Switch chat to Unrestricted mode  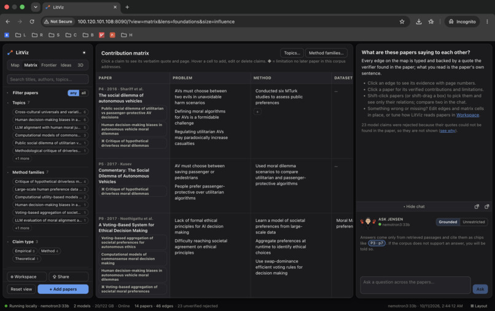474,222
